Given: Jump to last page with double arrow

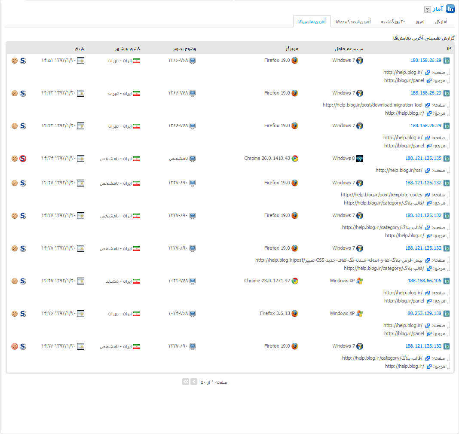Looking at the screenshot, I should click(185, 382).
